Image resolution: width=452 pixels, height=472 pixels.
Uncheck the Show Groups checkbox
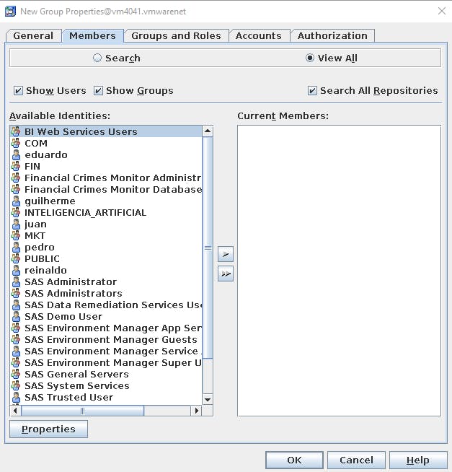click(x=98, y=91)
